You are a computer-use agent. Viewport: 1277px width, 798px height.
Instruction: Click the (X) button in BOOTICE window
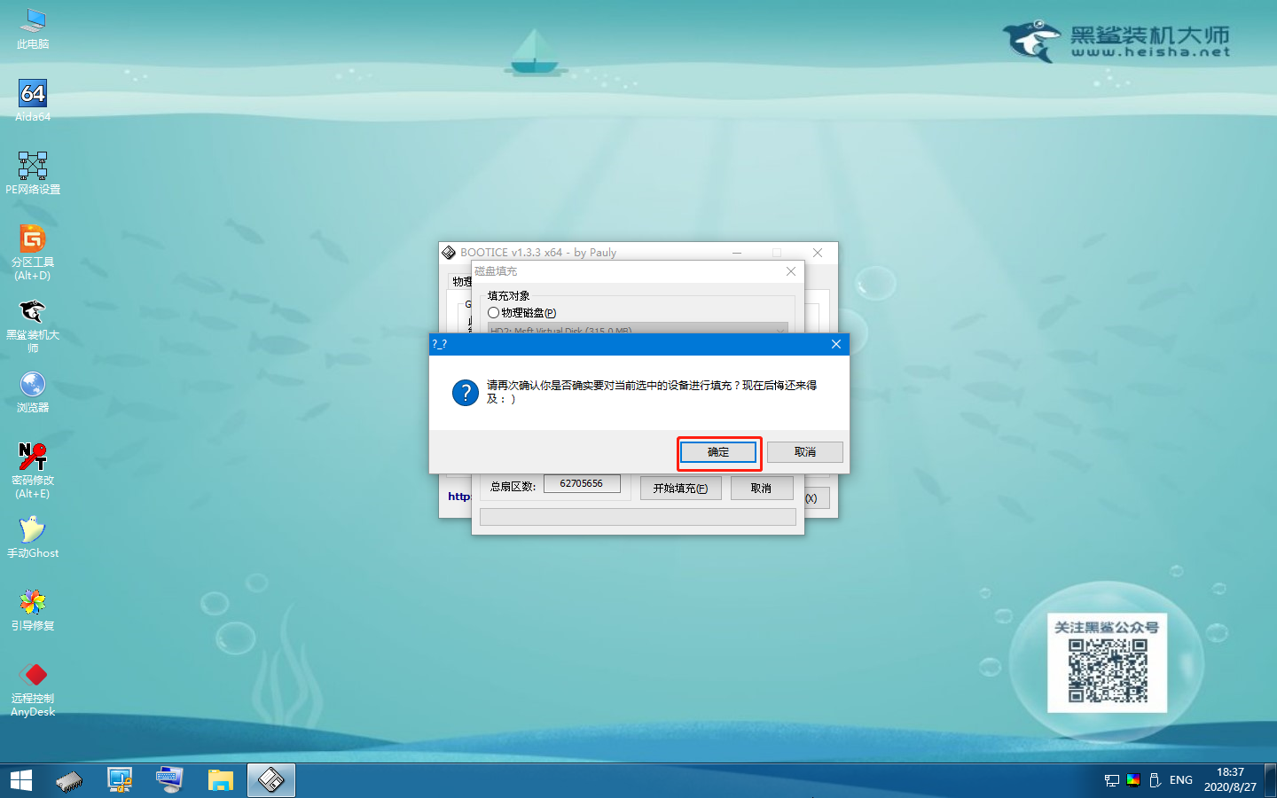[817, 498]
